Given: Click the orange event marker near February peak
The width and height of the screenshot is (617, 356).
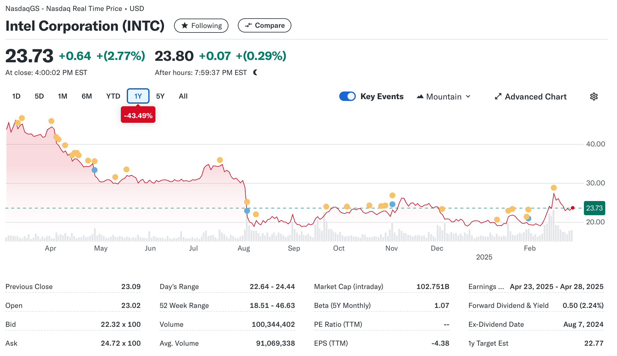Looking at the screenshot, I should pyautogui.click(x=554, y=188).
